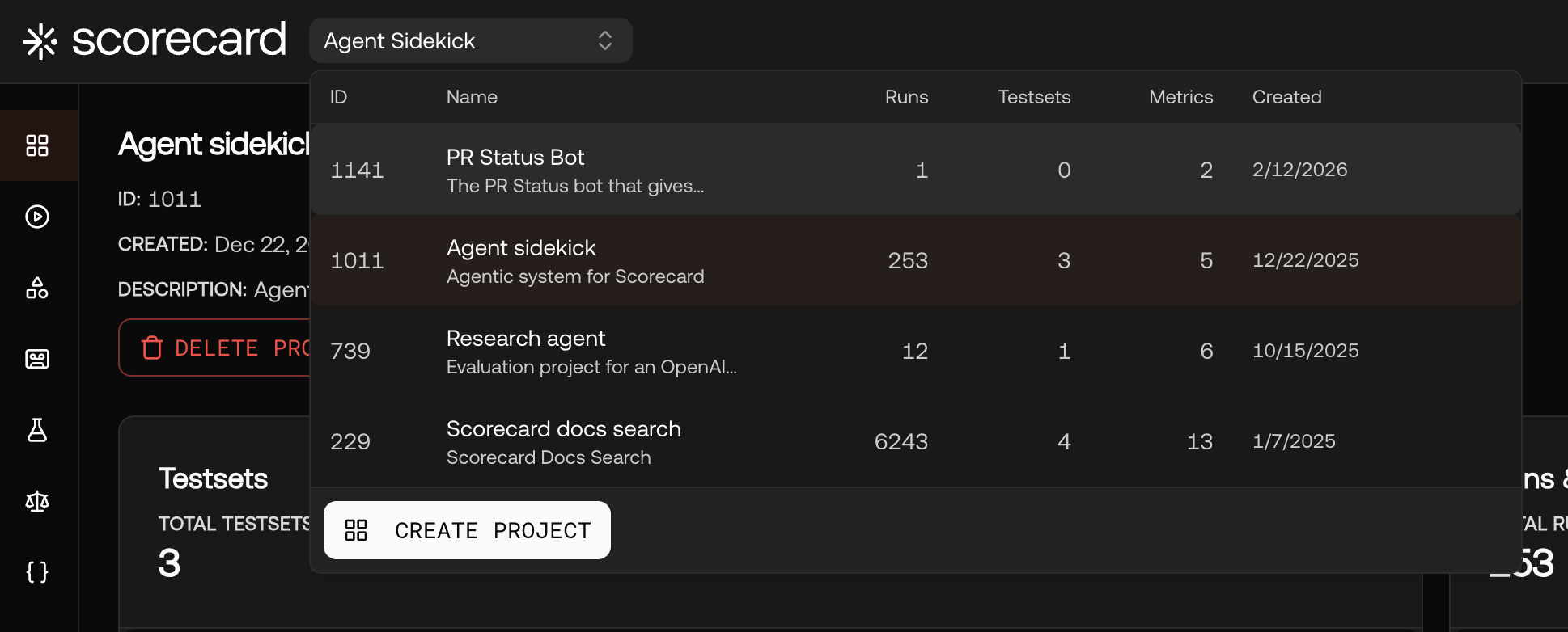Click the 'ID: 1011' text on project page
1568x632 pixels.
[159, 199]
